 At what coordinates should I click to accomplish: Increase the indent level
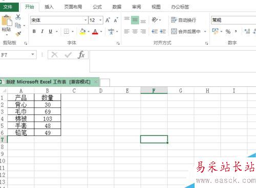(163, 31)
